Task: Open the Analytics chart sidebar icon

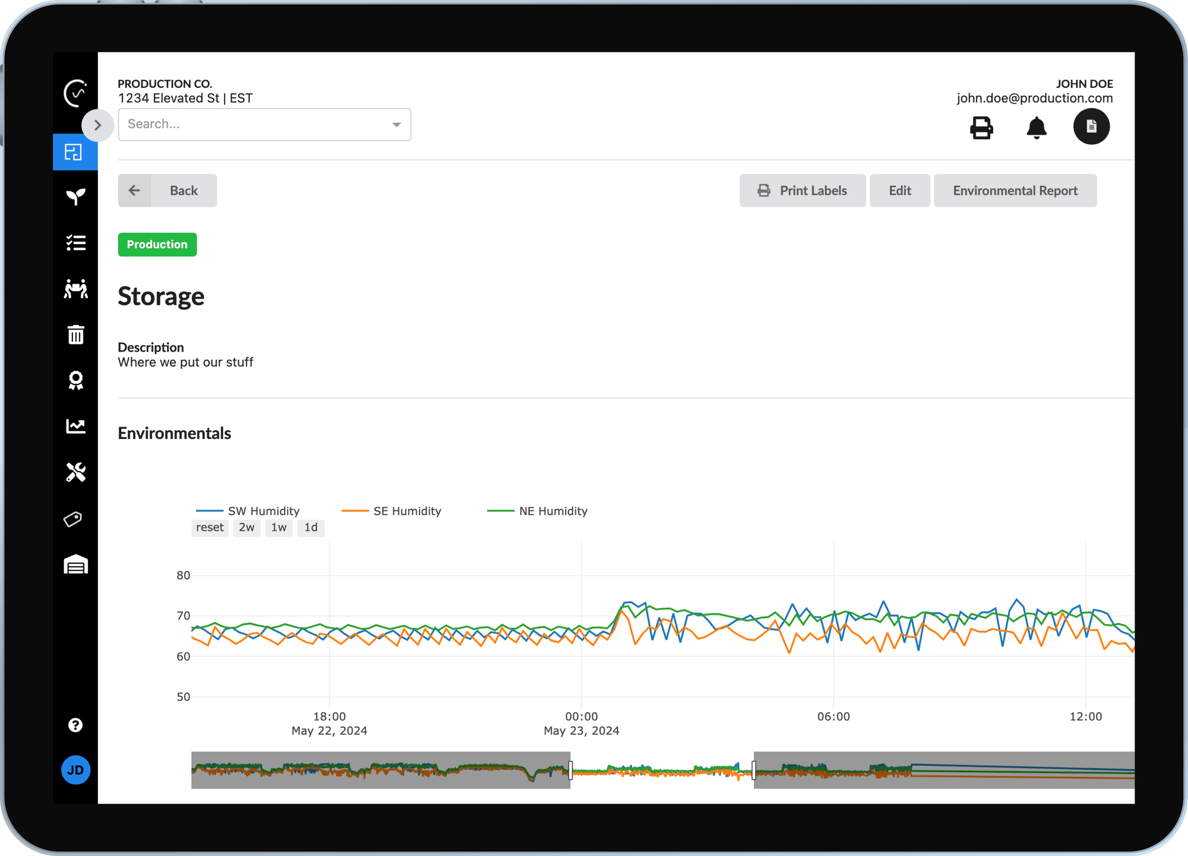Action: (x=75, y=426)
